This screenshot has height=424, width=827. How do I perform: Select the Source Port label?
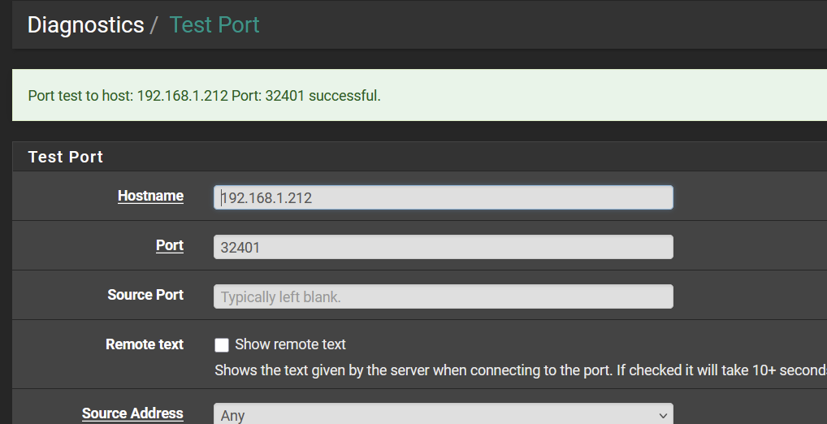pos(145,295)
